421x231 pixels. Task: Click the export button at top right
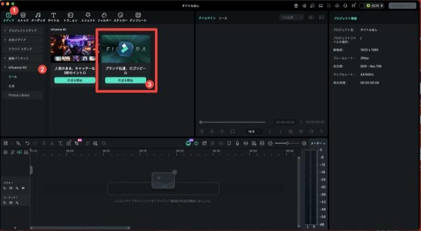tap(402, 5)
